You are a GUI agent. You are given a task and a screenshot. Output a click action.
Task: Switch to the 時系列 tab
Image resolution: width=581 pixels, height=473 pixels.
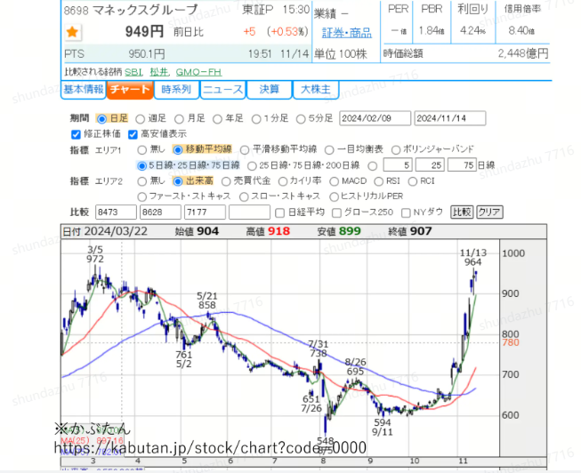pos(176,90)
